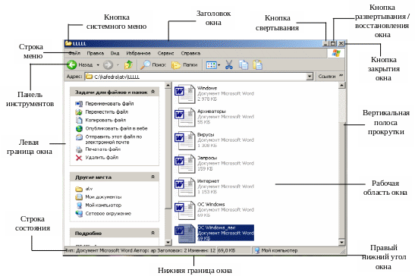Image resolution: width=415 pixels, height=276 pixels.
Task: Select the ОС Windows Word file icon
Action: click(184, 210)
